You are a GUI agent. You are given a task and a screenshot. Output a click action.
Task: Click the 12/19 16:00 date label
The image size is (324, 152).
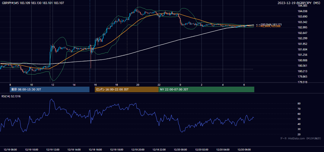[x=95, y=150]
